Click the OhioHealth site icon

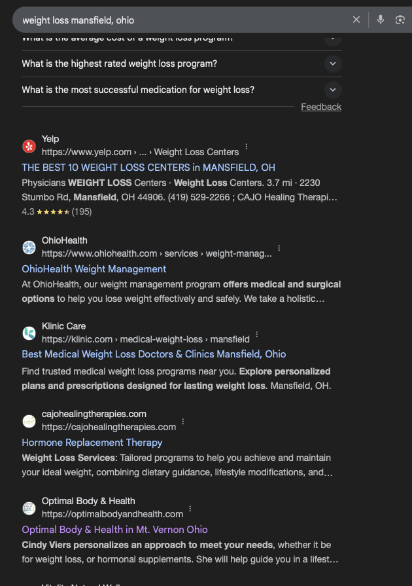click(29, 247)
